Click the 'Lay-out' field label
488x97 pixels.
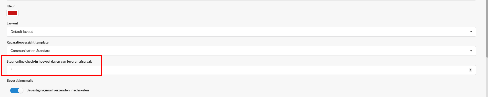pyautogui.click(x=12, y=23)
